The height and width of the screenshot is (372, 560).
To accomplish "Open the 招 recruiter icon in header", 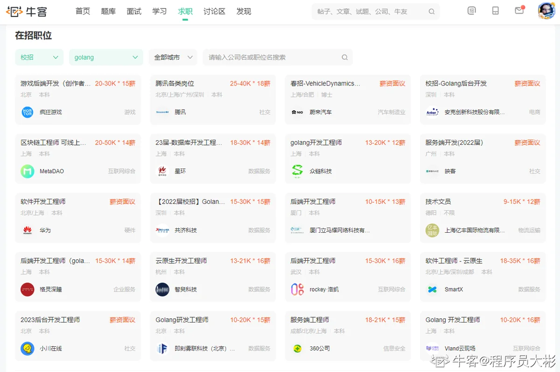I will click(x=472, y=11).
